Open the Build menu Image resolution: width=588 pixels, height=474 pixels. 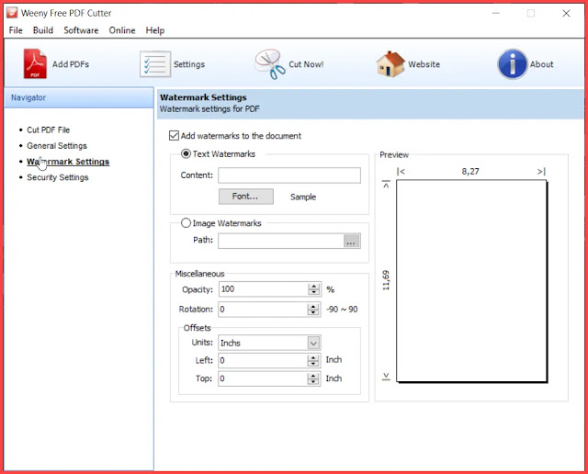pyautogui.click(x=43, y=30)
